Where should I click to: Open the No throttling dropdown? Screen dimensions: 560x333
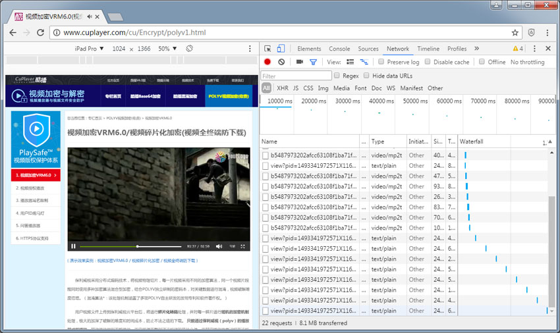pos(527,62)
